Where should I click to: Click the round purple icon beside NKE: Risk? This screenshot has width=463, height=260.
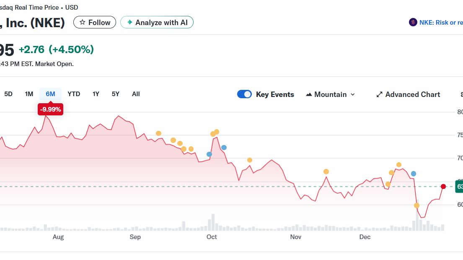coord(413,23)
